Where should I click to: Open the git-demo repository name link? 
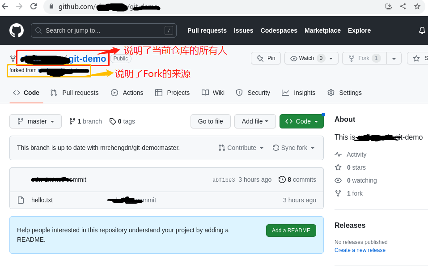(x=87, y=59)
